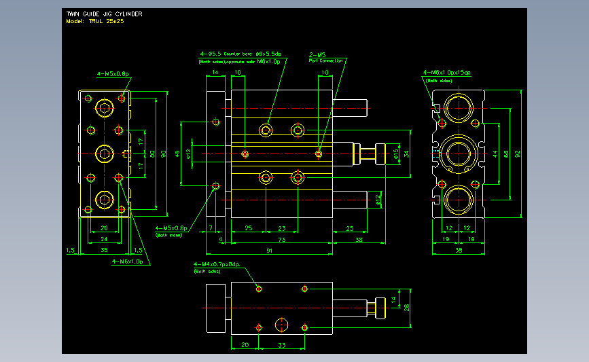
Task: Select the '33' dimension in bottom view
Action: (x=282, y=345)
